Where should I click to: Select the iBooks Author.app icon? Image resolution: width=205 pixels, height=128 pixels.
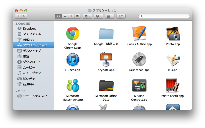coord(139,33)
